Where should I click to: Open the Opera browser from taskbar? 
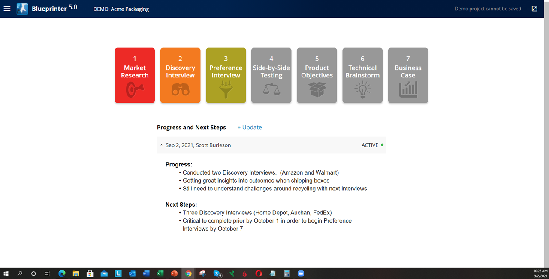pos(259,273)
